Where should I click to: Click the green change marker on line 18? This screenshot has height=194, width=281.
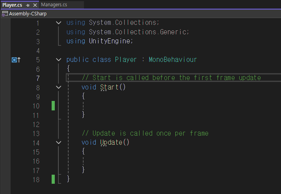[53, 179]
